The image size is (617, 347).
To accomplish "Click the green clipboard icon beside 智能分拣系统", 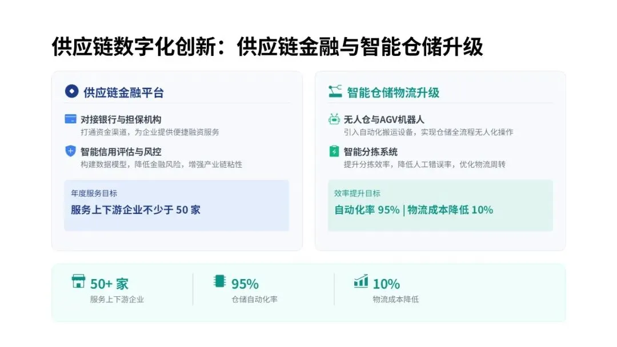I will coord(334,151).
